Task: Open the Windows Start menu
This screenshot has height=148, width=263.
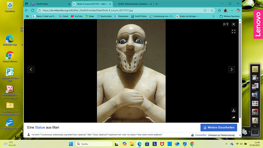Action: pos(71,144)
